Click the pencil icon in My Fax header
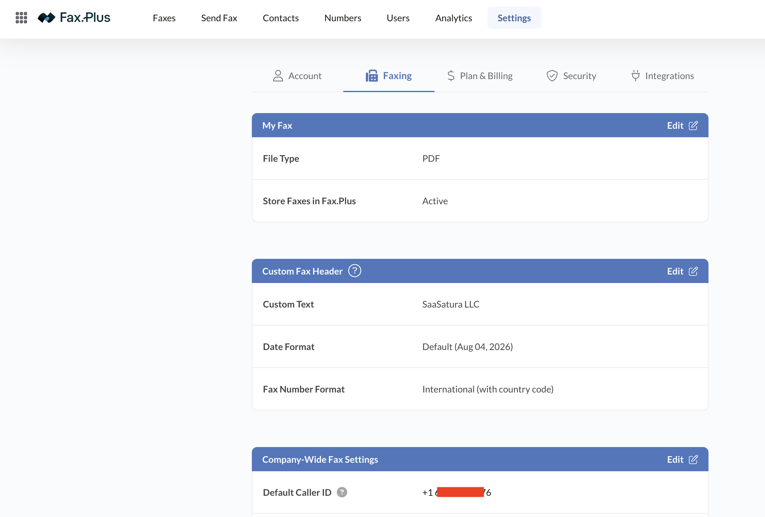The height and width of the screenshot is (517, 765). point(693,125)
